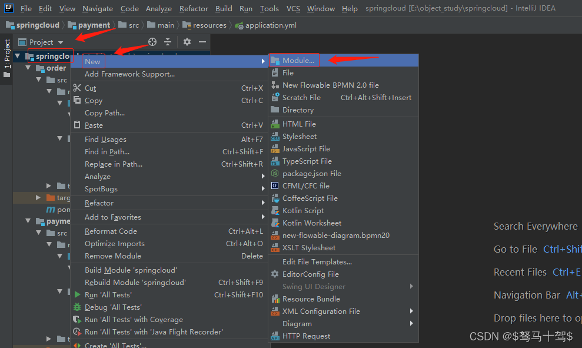Click the Kotlin Script icon

point(275,211)
